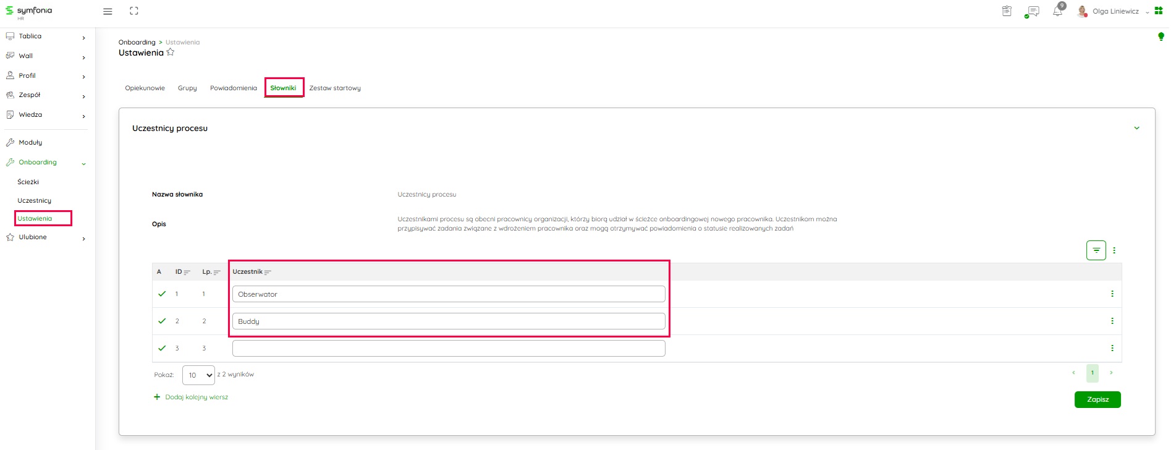Screen dimensions: 1171x450
Task: Click the empty third participant input field
Action: coord(449,349)
